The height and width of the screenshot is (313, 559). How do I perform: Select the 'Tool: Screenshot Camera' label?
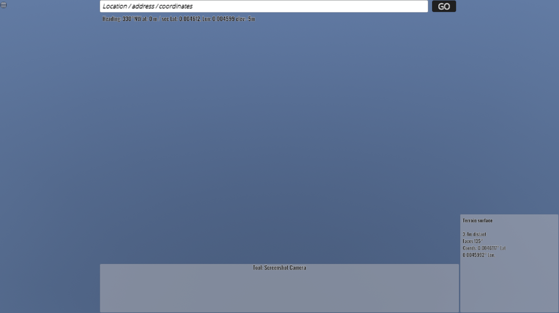click(279, 268)
